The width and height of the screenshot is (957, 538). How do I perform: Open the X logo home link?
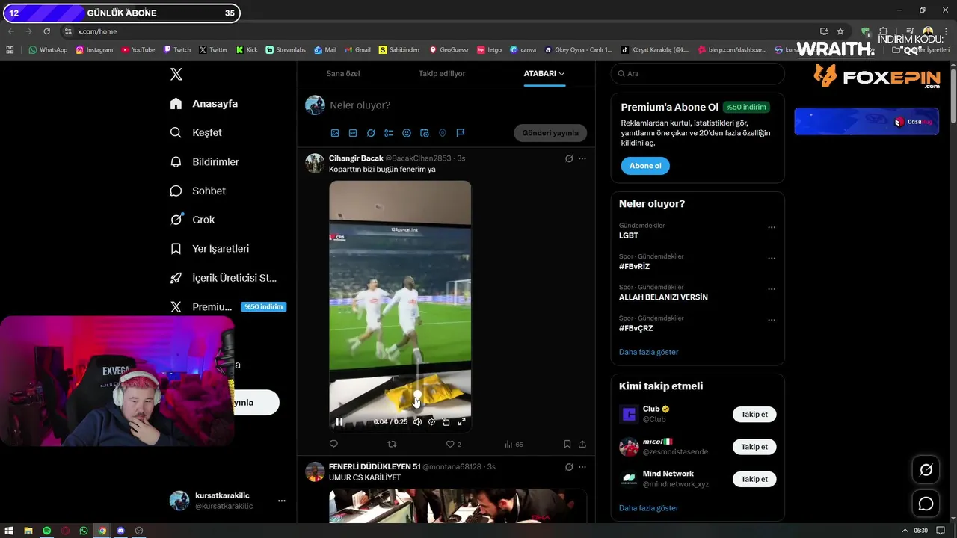(176, 74)
